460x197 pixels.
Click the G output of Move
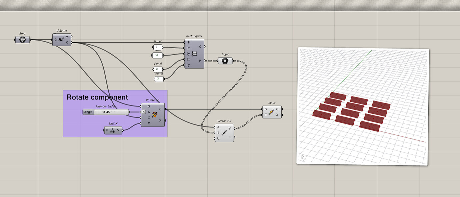tap(277, 109)
